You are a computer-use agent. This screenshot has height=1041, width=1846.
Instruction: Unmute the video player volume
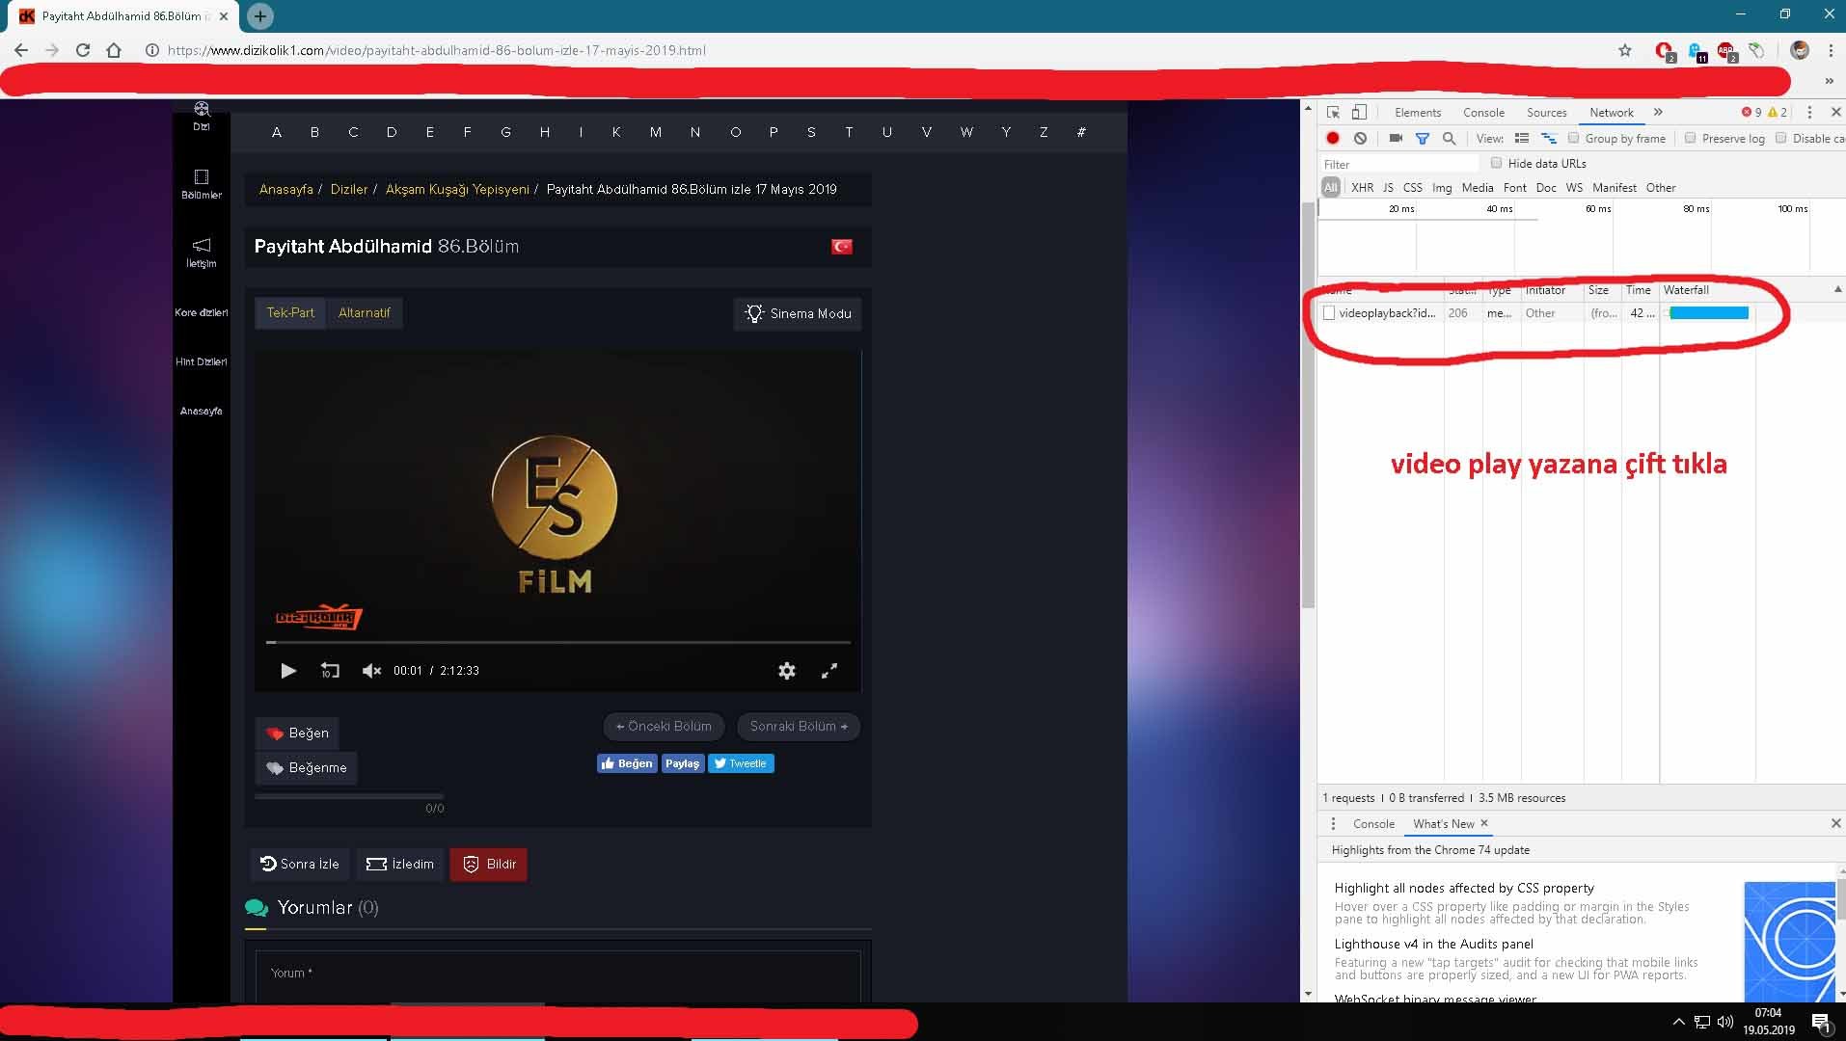pyautogui.click(x=371, y=671)
